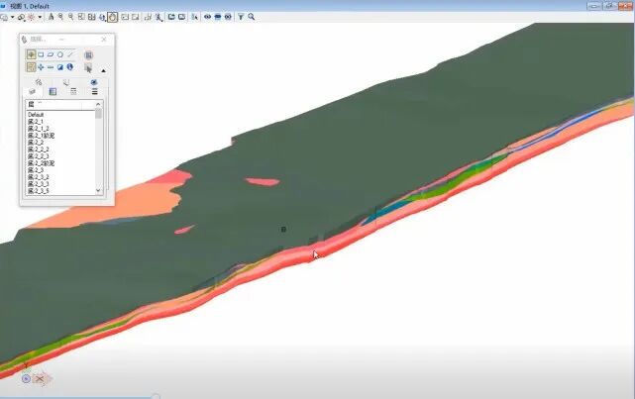Click the select-all plus icon
This screenshot has height=399, width=635.
tap(41, 67)
